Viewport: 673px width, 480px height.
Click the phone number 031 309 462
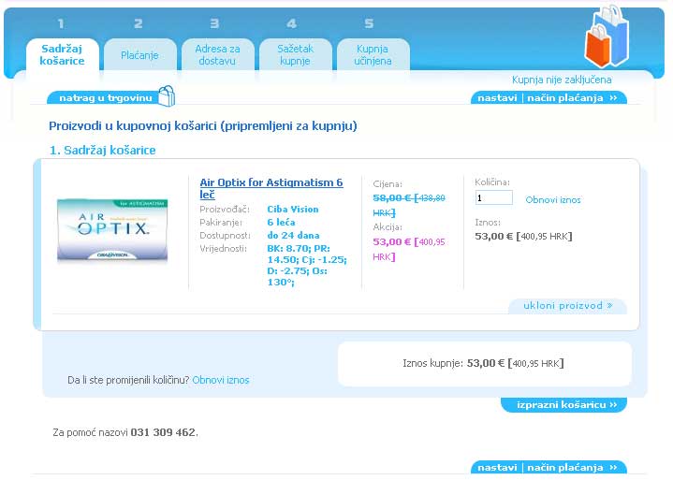163,432
